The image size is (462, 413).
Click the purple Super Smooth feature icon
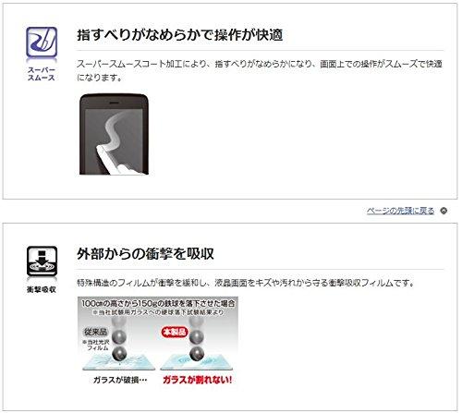(x=42, y=43)
